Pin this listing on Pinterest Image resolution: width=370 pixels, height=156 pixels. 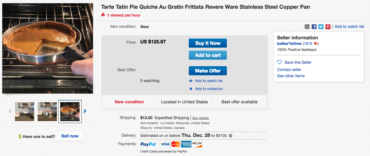[x=328, y=27]
